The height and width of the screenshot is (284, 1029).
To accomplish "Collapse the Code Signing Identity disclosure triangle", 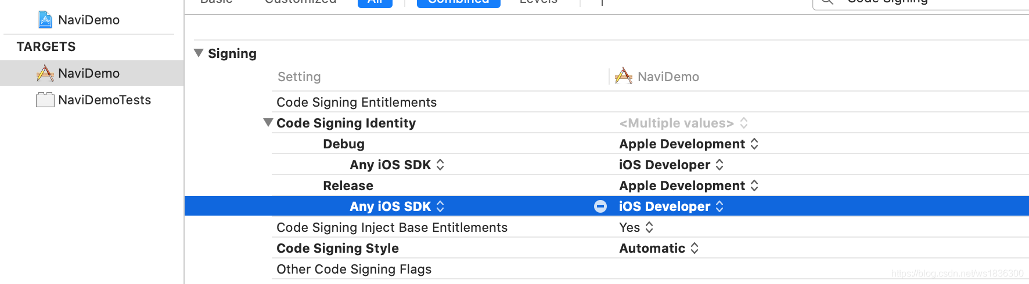I will [x=268, y=122].
